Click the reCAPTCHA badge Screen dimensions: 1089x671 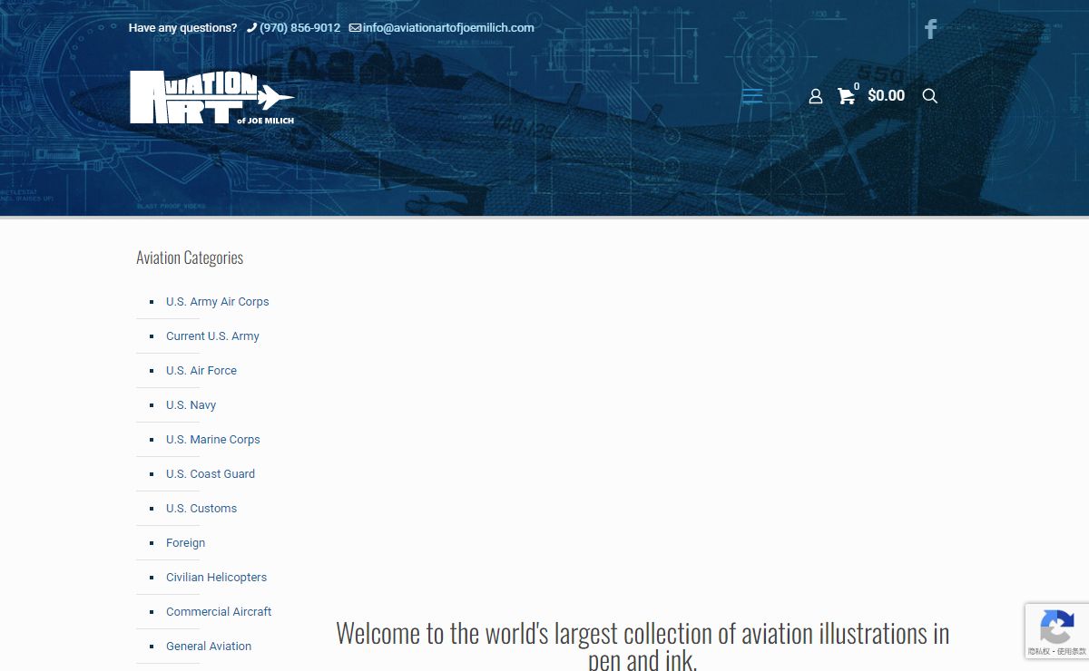[x=1057, y=630]
